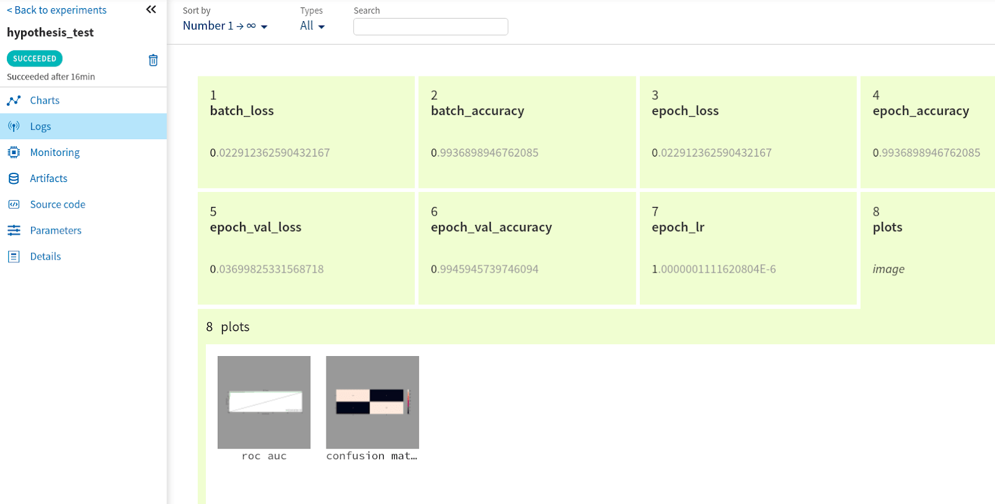
Task: Select the epoch_val_loss log card
Action: [306, 248]
